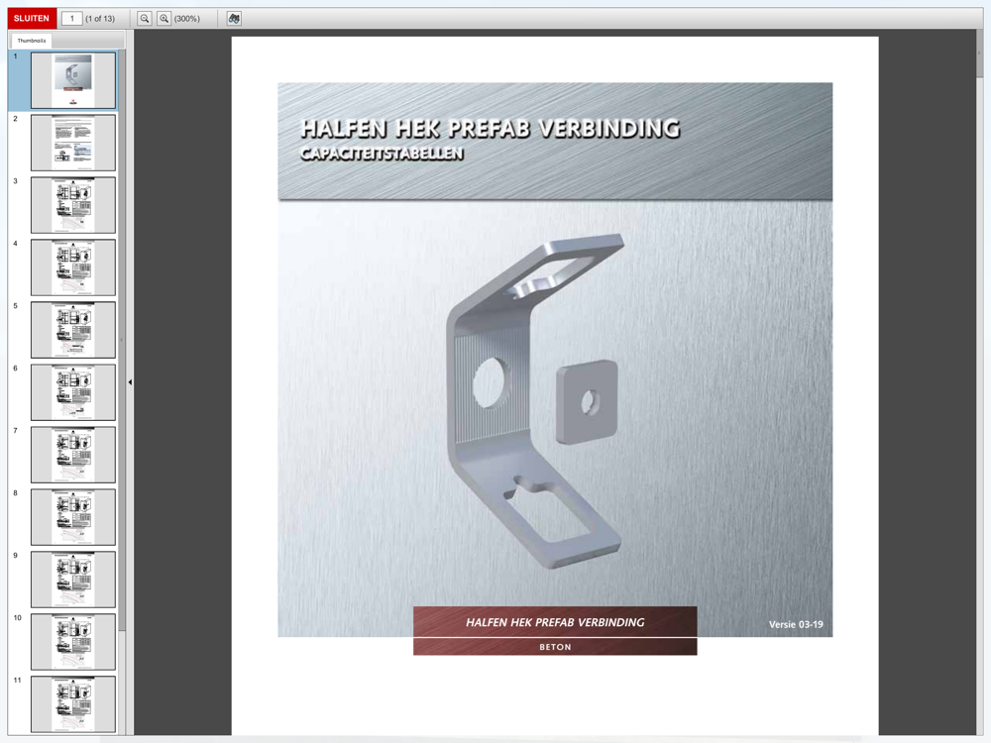
Task: Open page 5 thumbnail
Action: pos(73,330)
